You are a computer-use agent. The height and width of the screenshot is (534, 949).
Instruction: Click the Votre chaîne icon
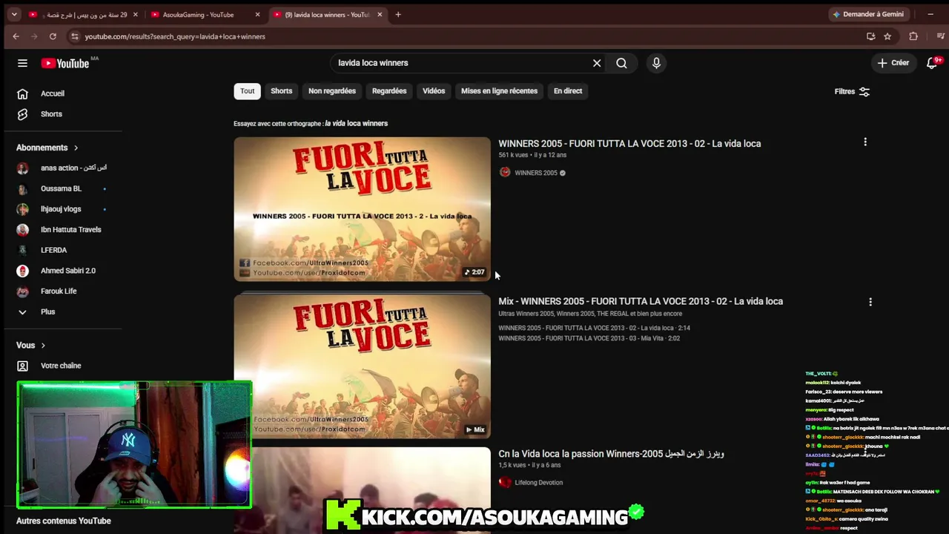coord(22,366)
